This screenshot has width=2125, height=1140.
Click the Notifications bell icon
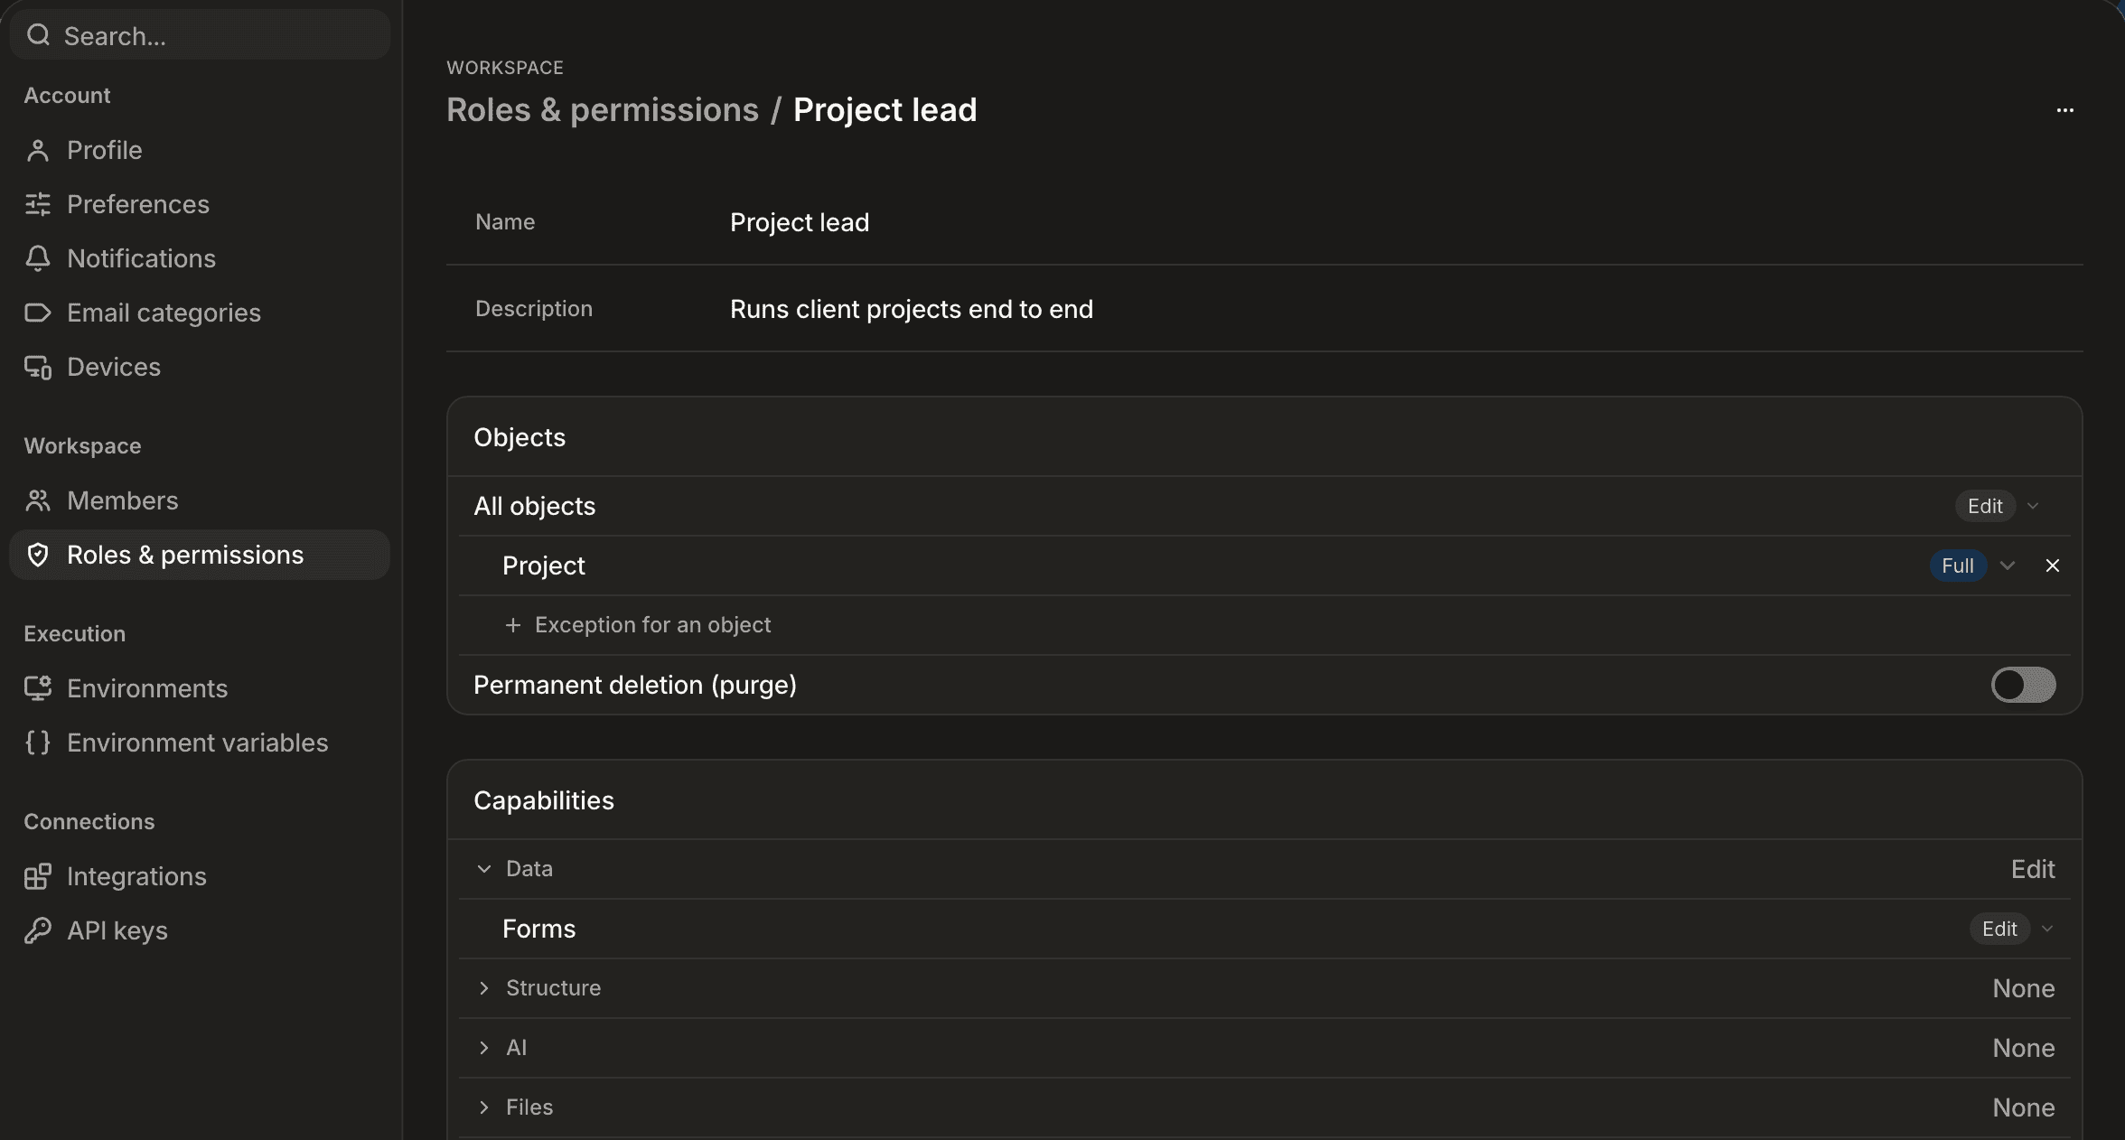pos(38,258)
